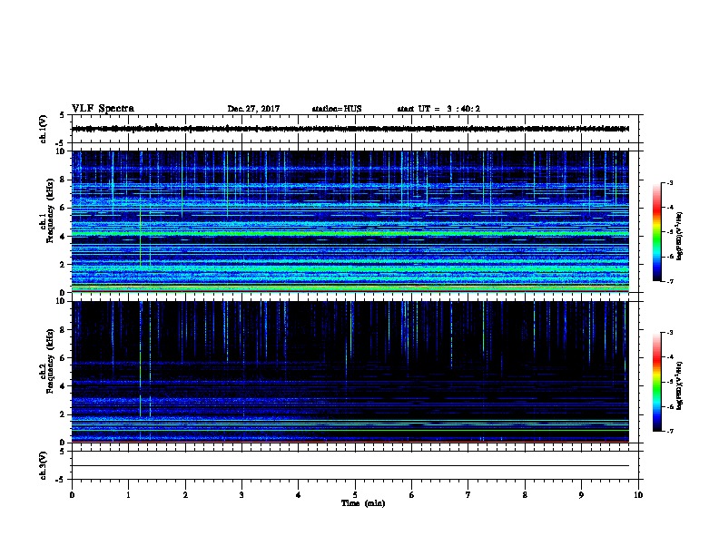Image resolution: width=719 pixels, height=555 pixels.
Task: Click the ch.2 color scale bar
Action: coord(657,382)
